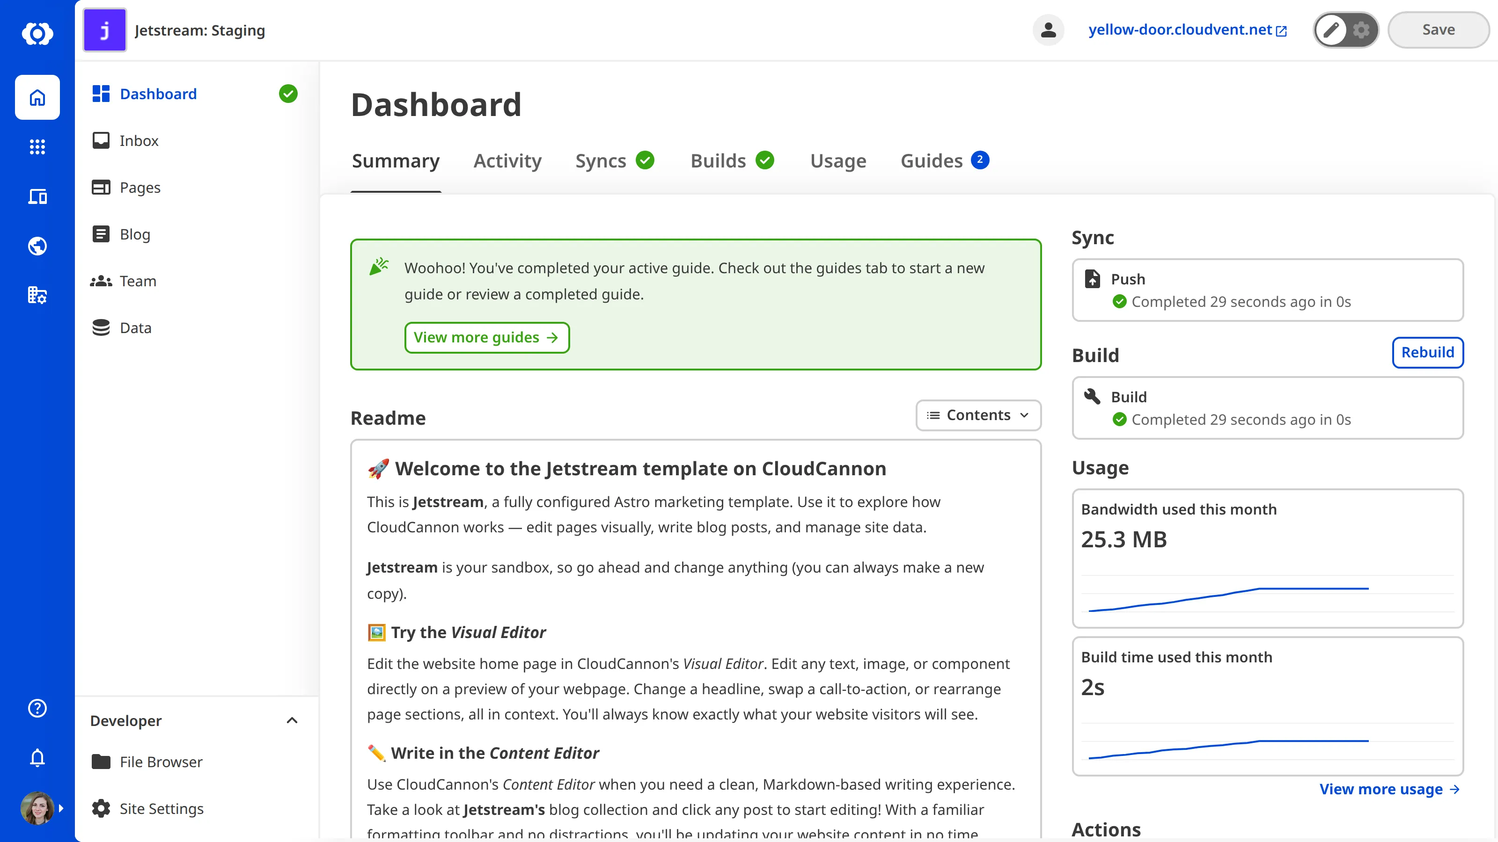This screenshot has width=1498, height=842.
Task: Open File Browser in Developer section
Action: (195, 762)
